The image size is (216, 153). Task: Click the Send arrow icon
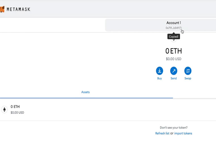174,71
